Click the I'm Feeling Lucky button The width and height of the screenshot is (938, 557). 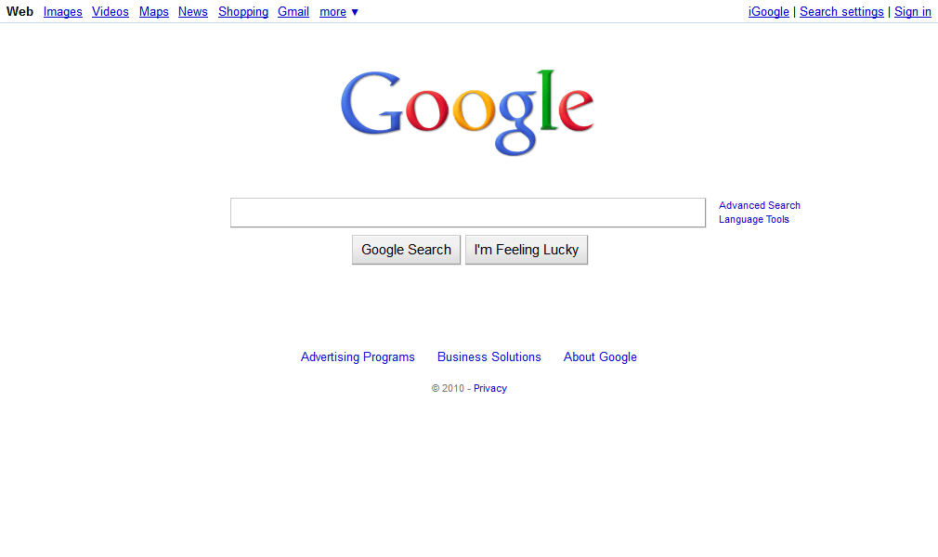click(x=527, y=250)
